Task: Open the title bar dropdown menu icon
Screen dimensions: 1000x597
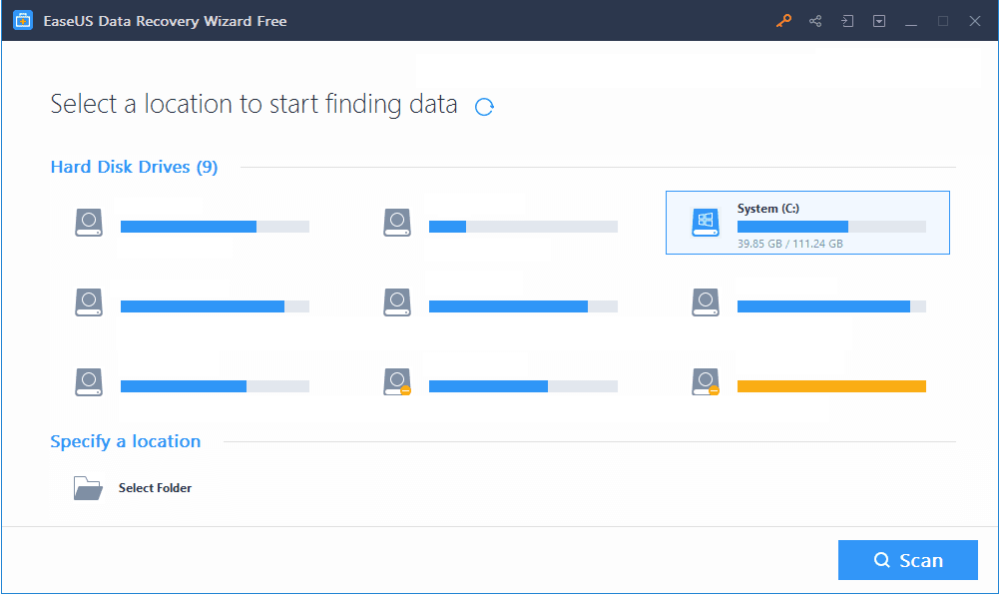Action: tap(879, 21)
